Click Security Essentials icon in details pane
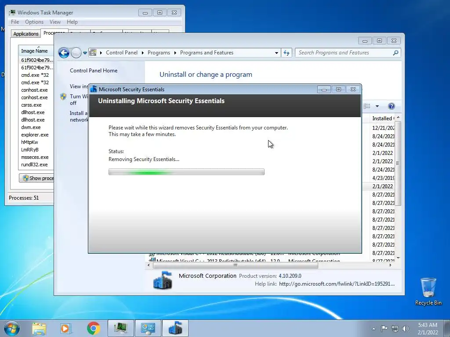 click(163, 280)
